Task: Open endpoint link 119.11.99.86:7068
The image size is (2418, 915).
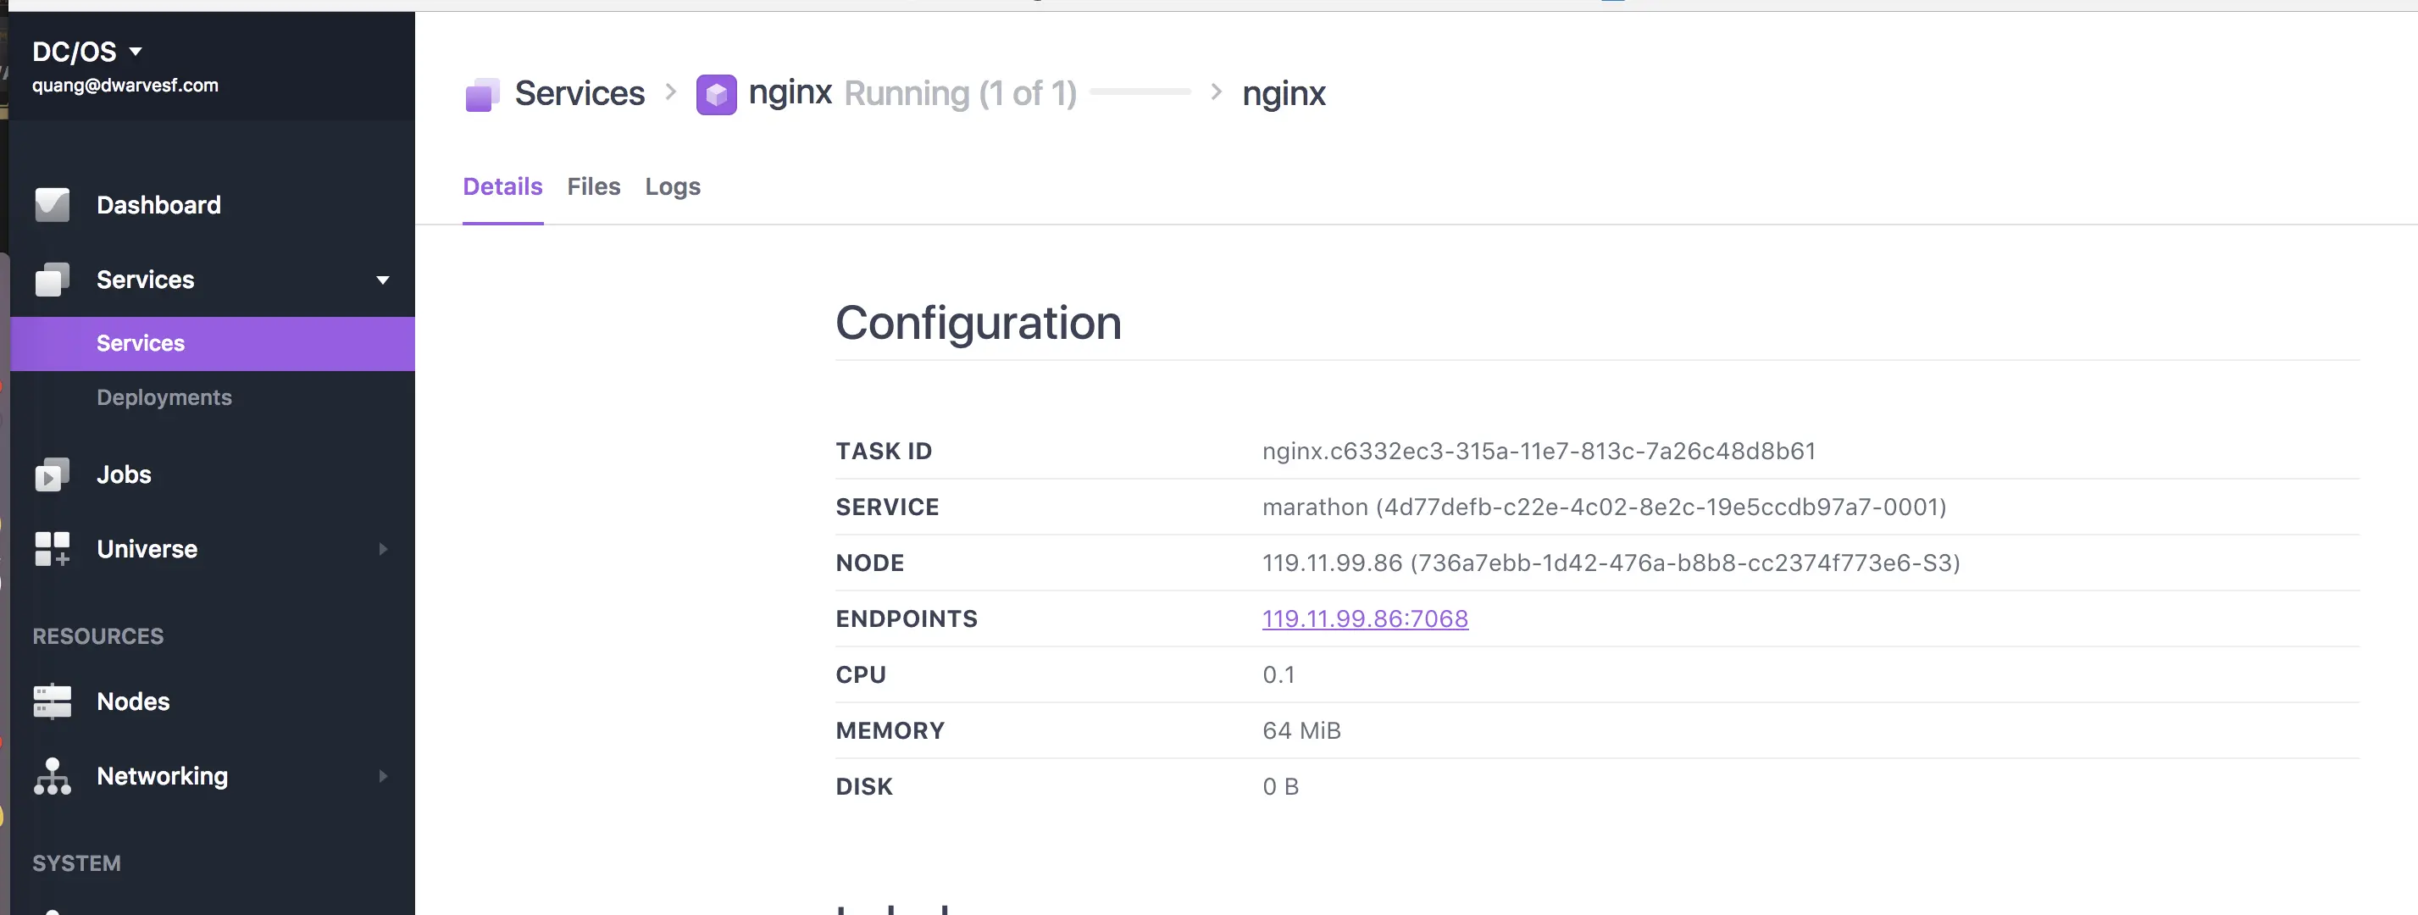Action: pos(1365,618)
